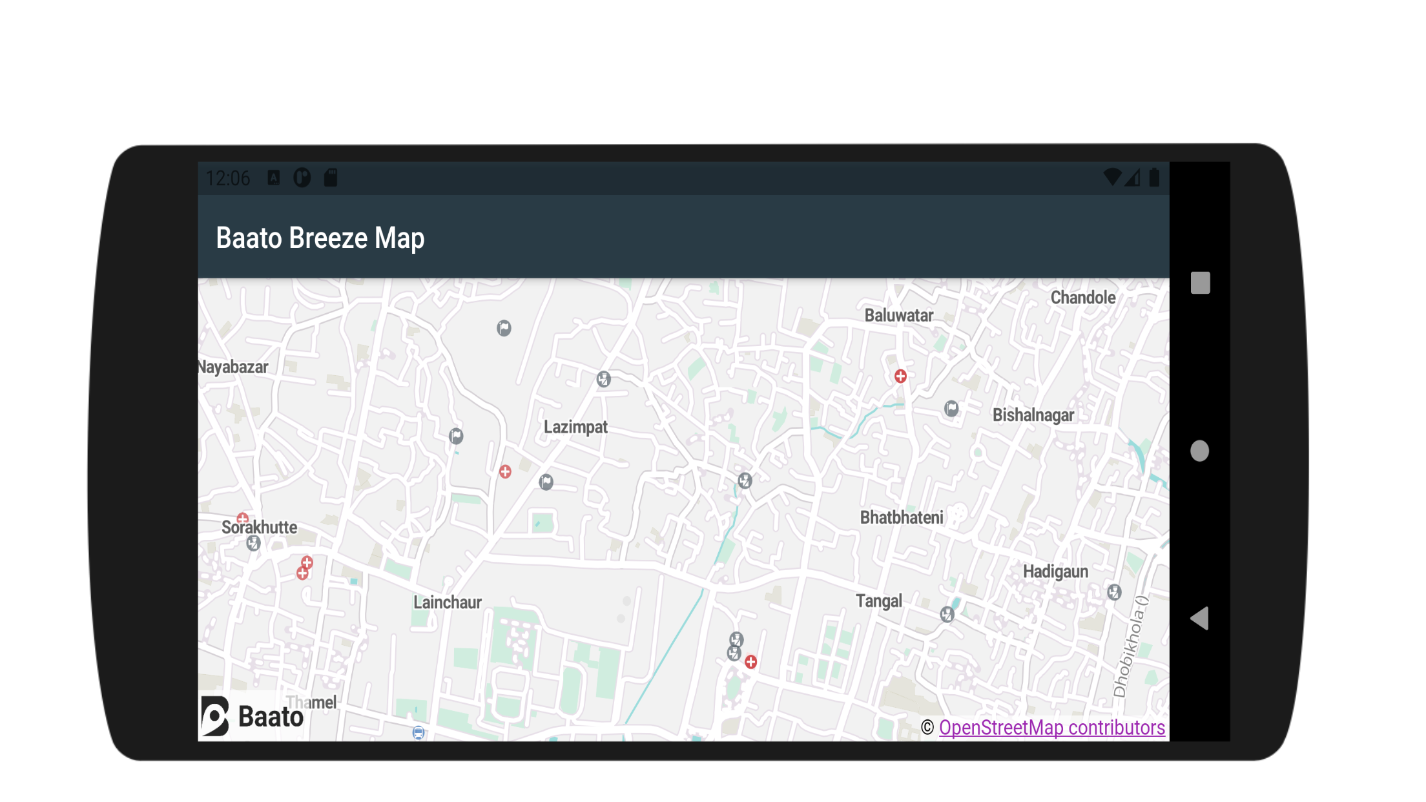The image size is (1426, 802).
Task: Select the red hospital marker below Baluwatar
Action: click(x=900, y=376)
